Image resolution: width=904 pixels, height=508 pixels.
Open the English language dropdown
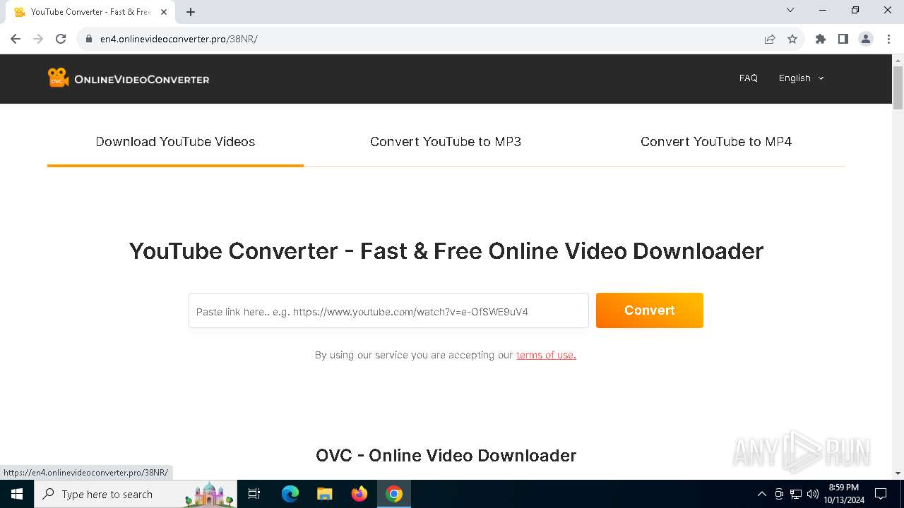click(801, 78)
